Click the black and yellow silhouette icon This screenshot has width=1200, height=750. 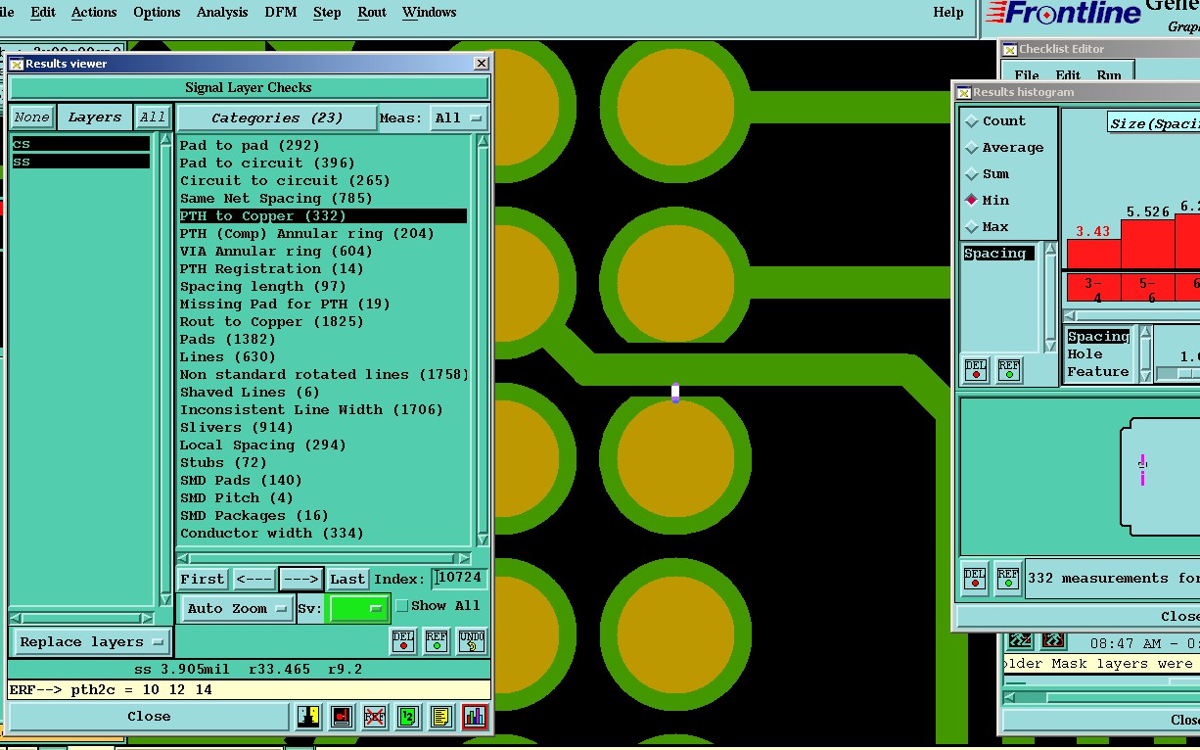[308, 717]
